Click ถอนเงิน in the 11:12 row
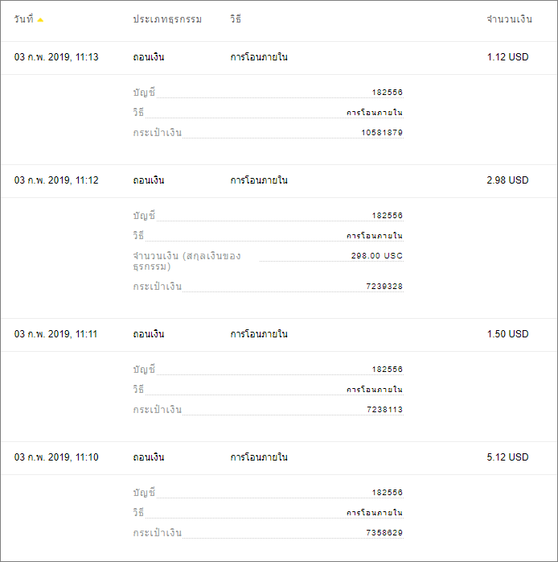 (x=149, y=180)
